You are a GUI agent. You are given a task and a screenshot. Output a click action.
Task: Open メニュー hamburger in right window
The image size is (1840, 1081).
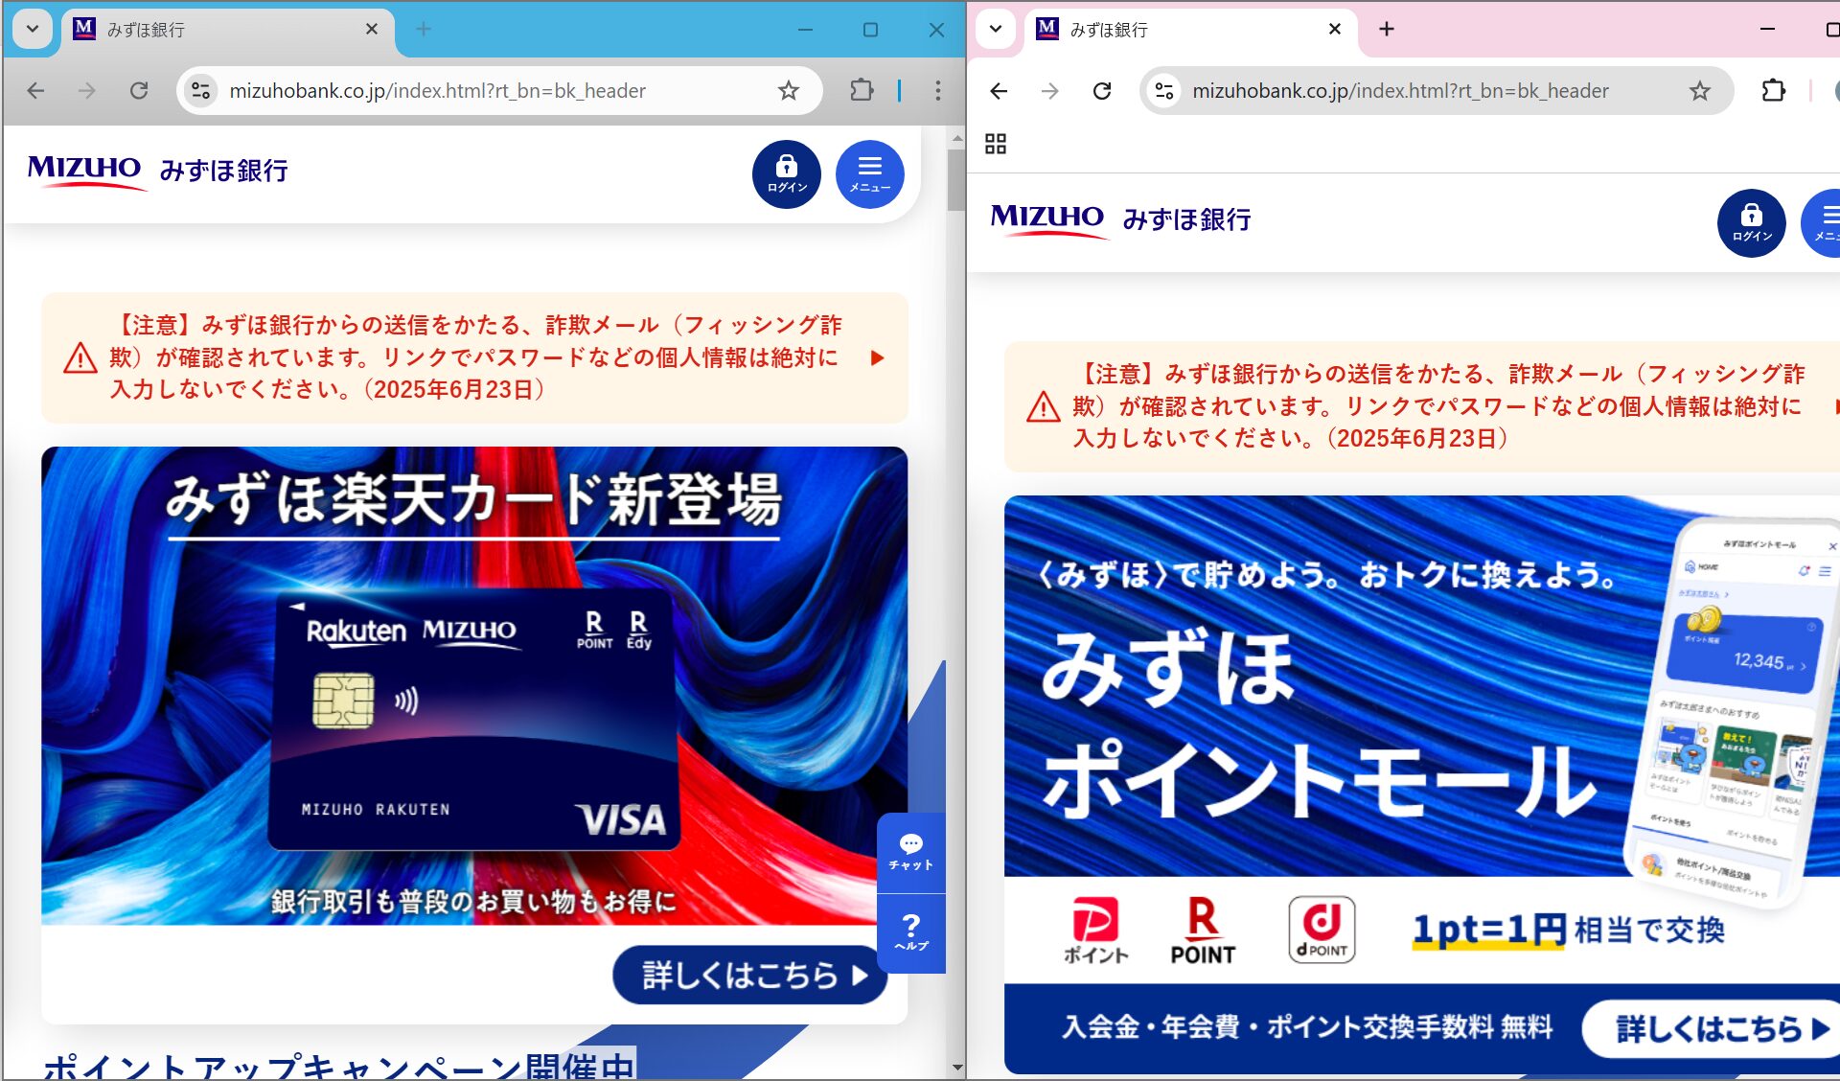pyautogui.click(x=1821, y=223)
